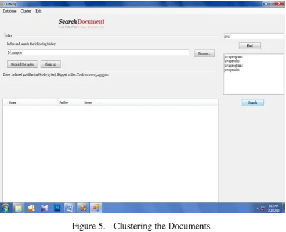The height and width of the screenshot is (232, 286).
Task: Show hidden system tray icons
Action: tap(258, 208)
